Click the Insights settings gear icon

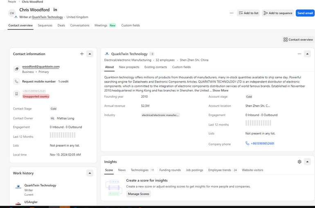[299, 162]
